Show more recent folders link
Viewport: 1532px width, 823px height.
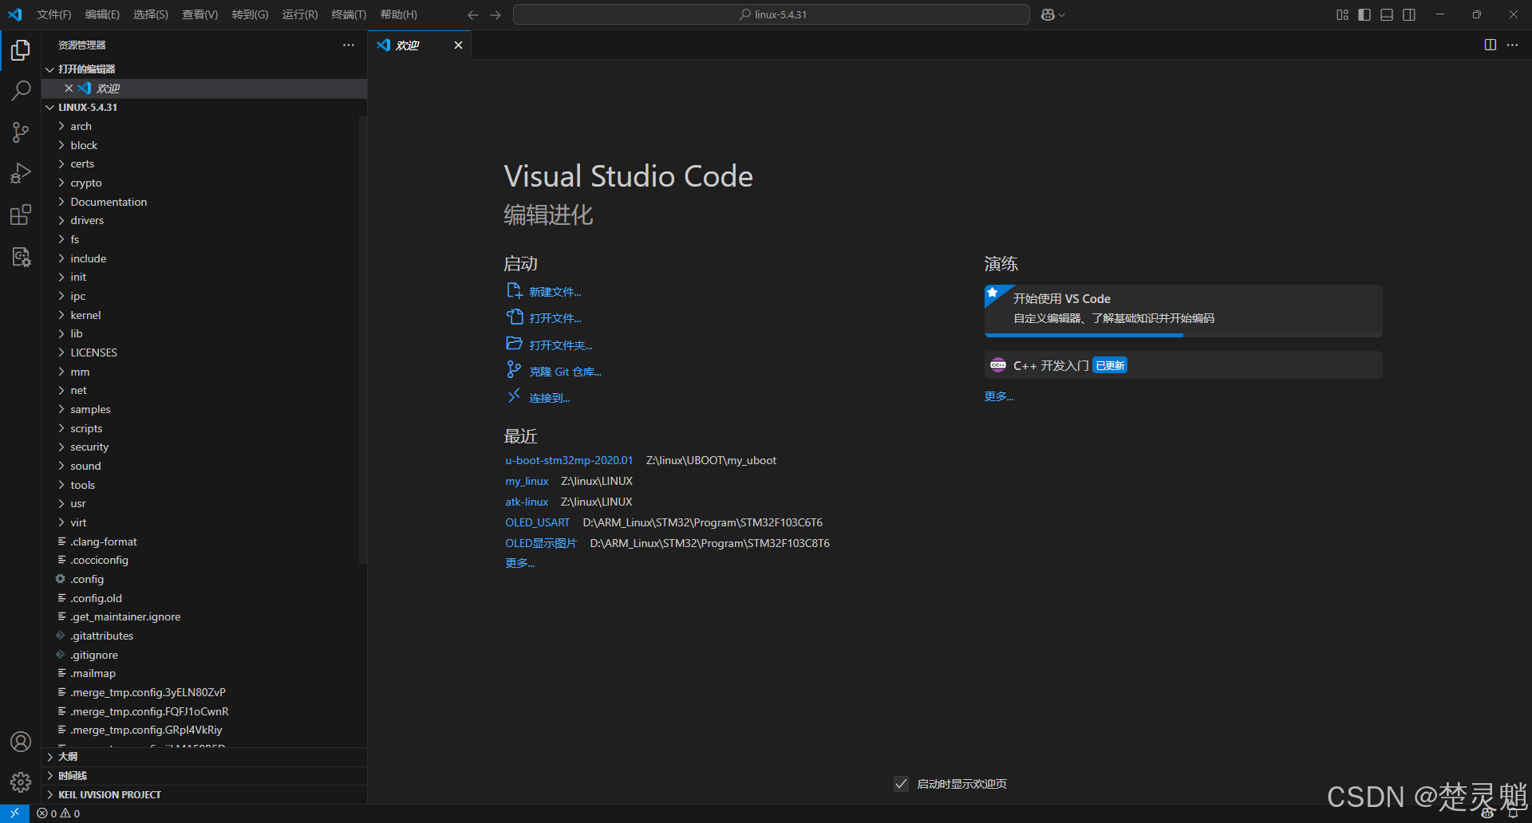pos(520,563)
